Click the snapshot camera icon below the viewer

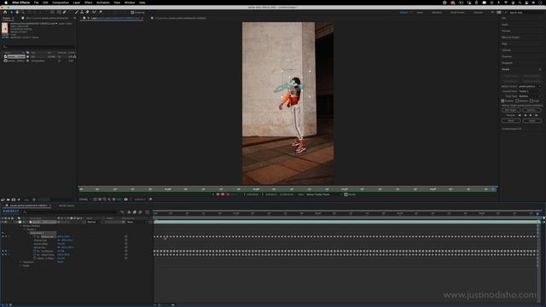click(x=125, y=200)
